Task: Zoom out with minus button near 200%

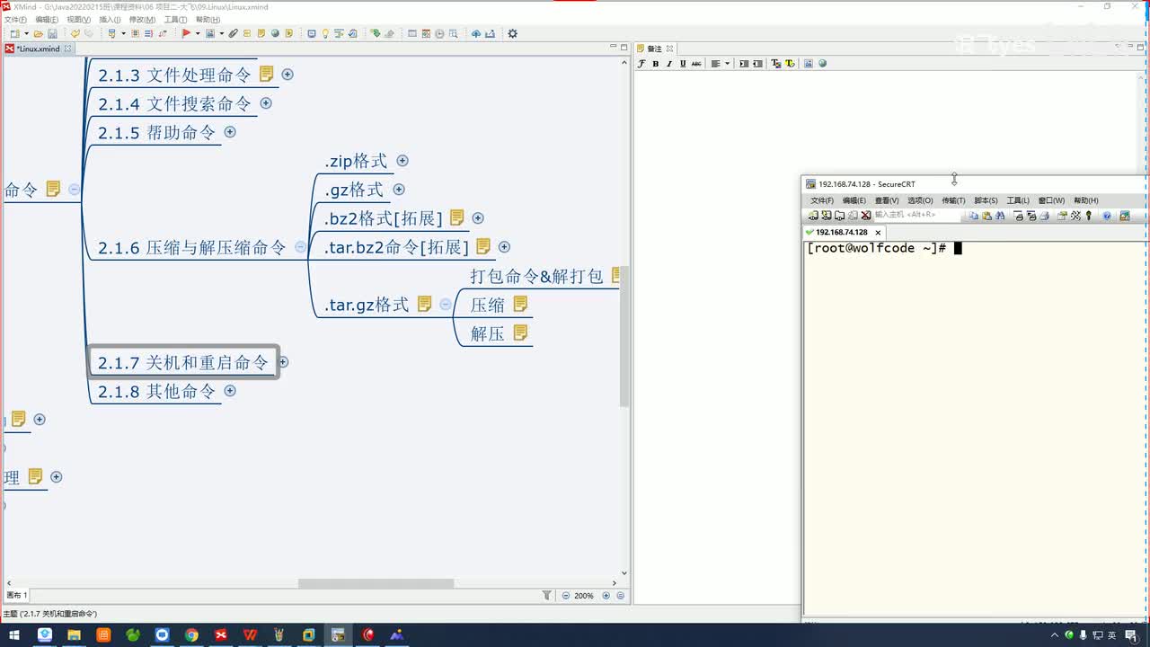Action: coord(566,595)
